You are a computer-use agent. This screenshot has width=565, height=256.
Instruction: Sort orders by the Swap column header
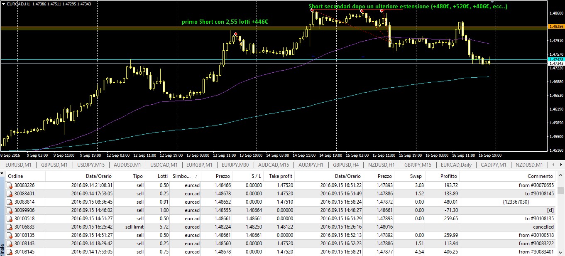click(x=410, y=176)
